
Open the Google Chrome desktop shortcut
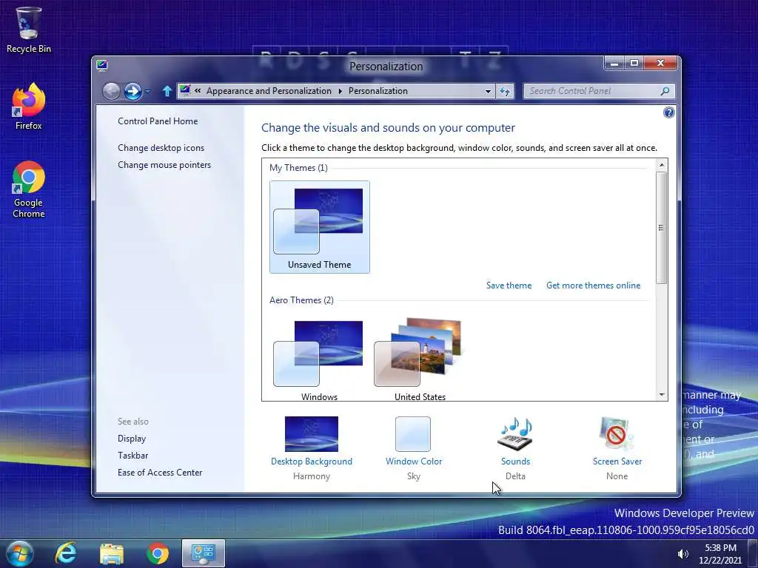coord(28,189)
